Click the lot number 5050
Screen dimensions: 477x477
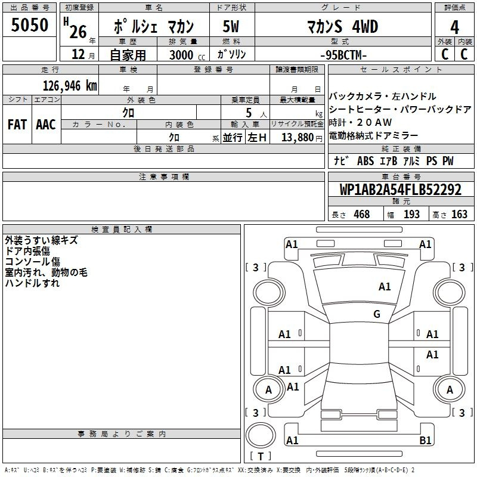click(29, 25)
